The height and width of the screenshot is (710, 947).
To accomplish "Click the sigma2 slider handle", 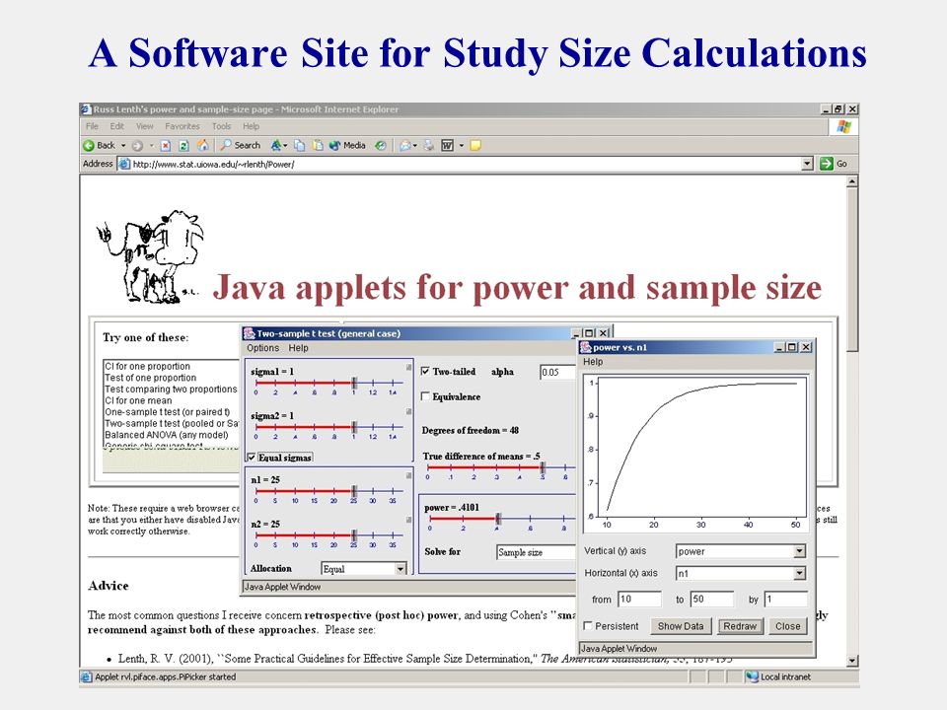I will pos(354,427).
